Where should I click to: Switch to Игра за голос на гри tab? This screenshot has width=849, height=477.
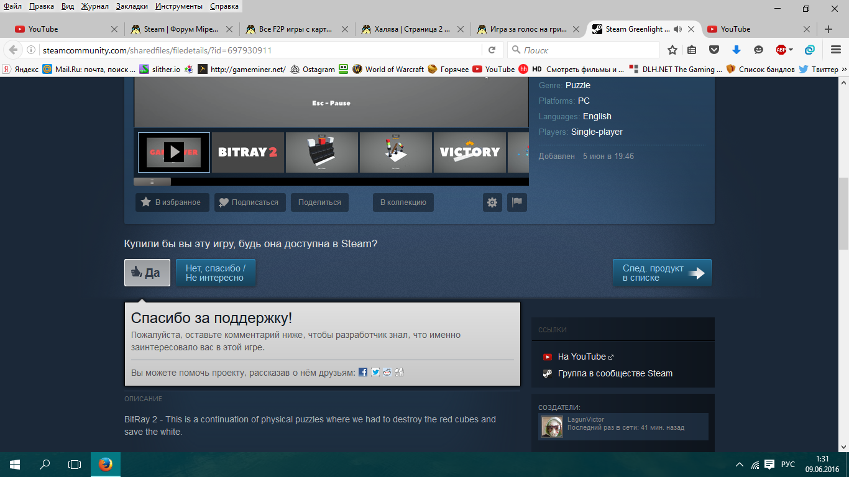529,29
